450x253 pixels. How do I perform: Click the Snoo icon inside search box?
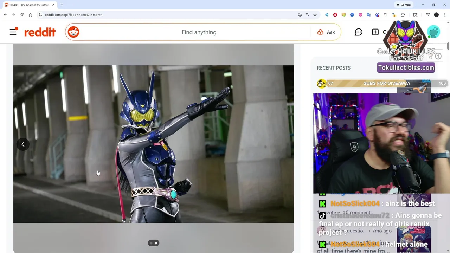tap(73, 32)
